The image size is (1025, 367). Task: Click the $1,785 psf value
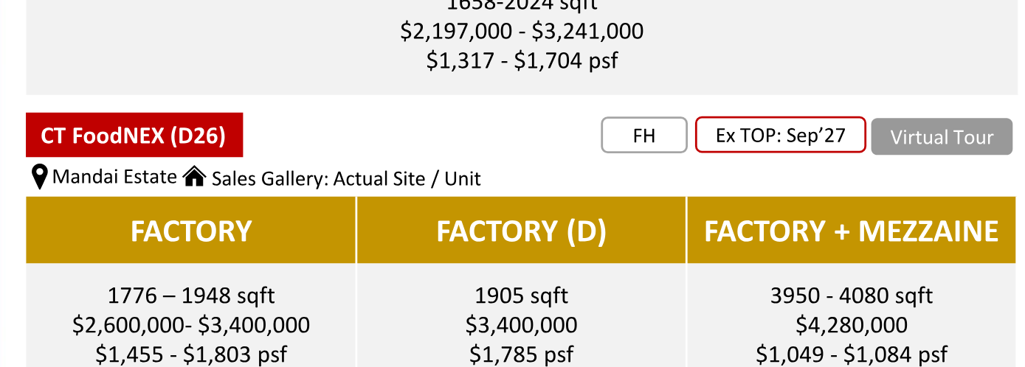point(522,354)
